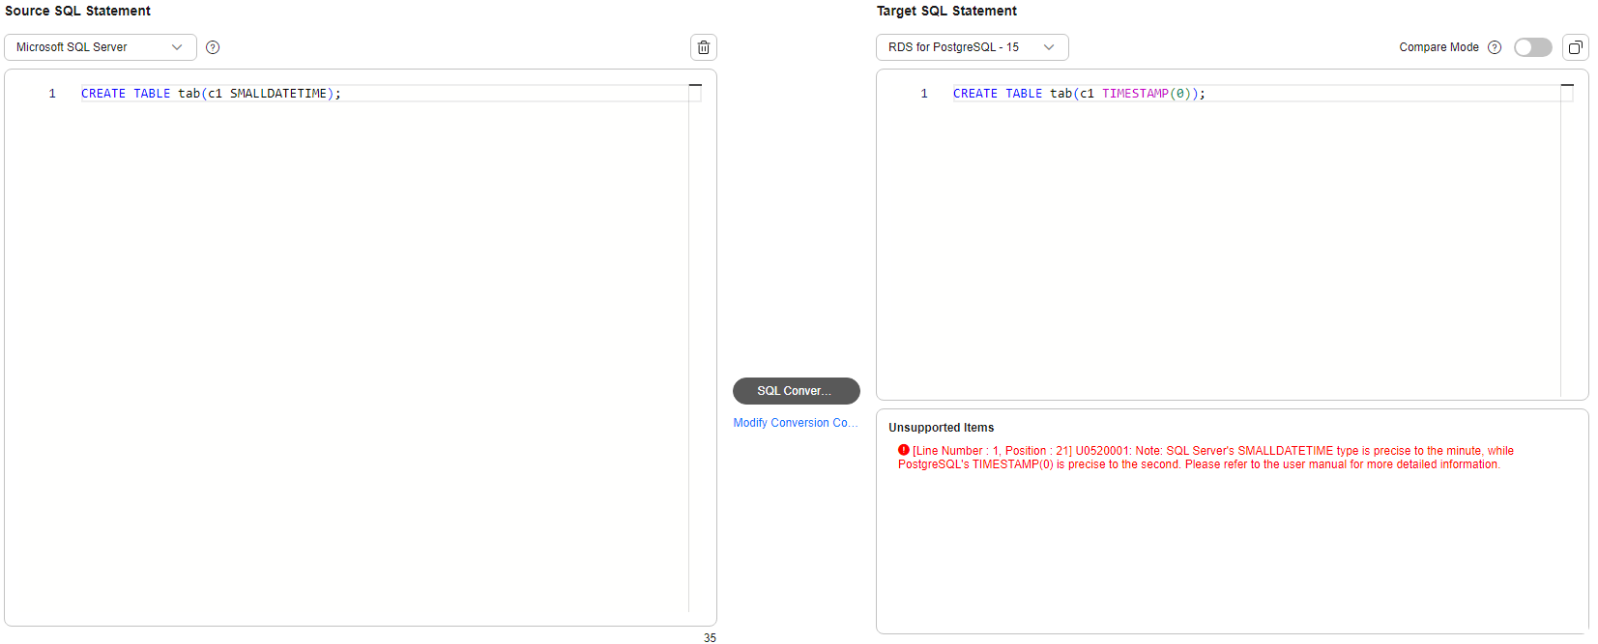The height and width of the screenshot is (644, 1598).
Task: Click the character count 35
Action: click(x=710, y=637)
